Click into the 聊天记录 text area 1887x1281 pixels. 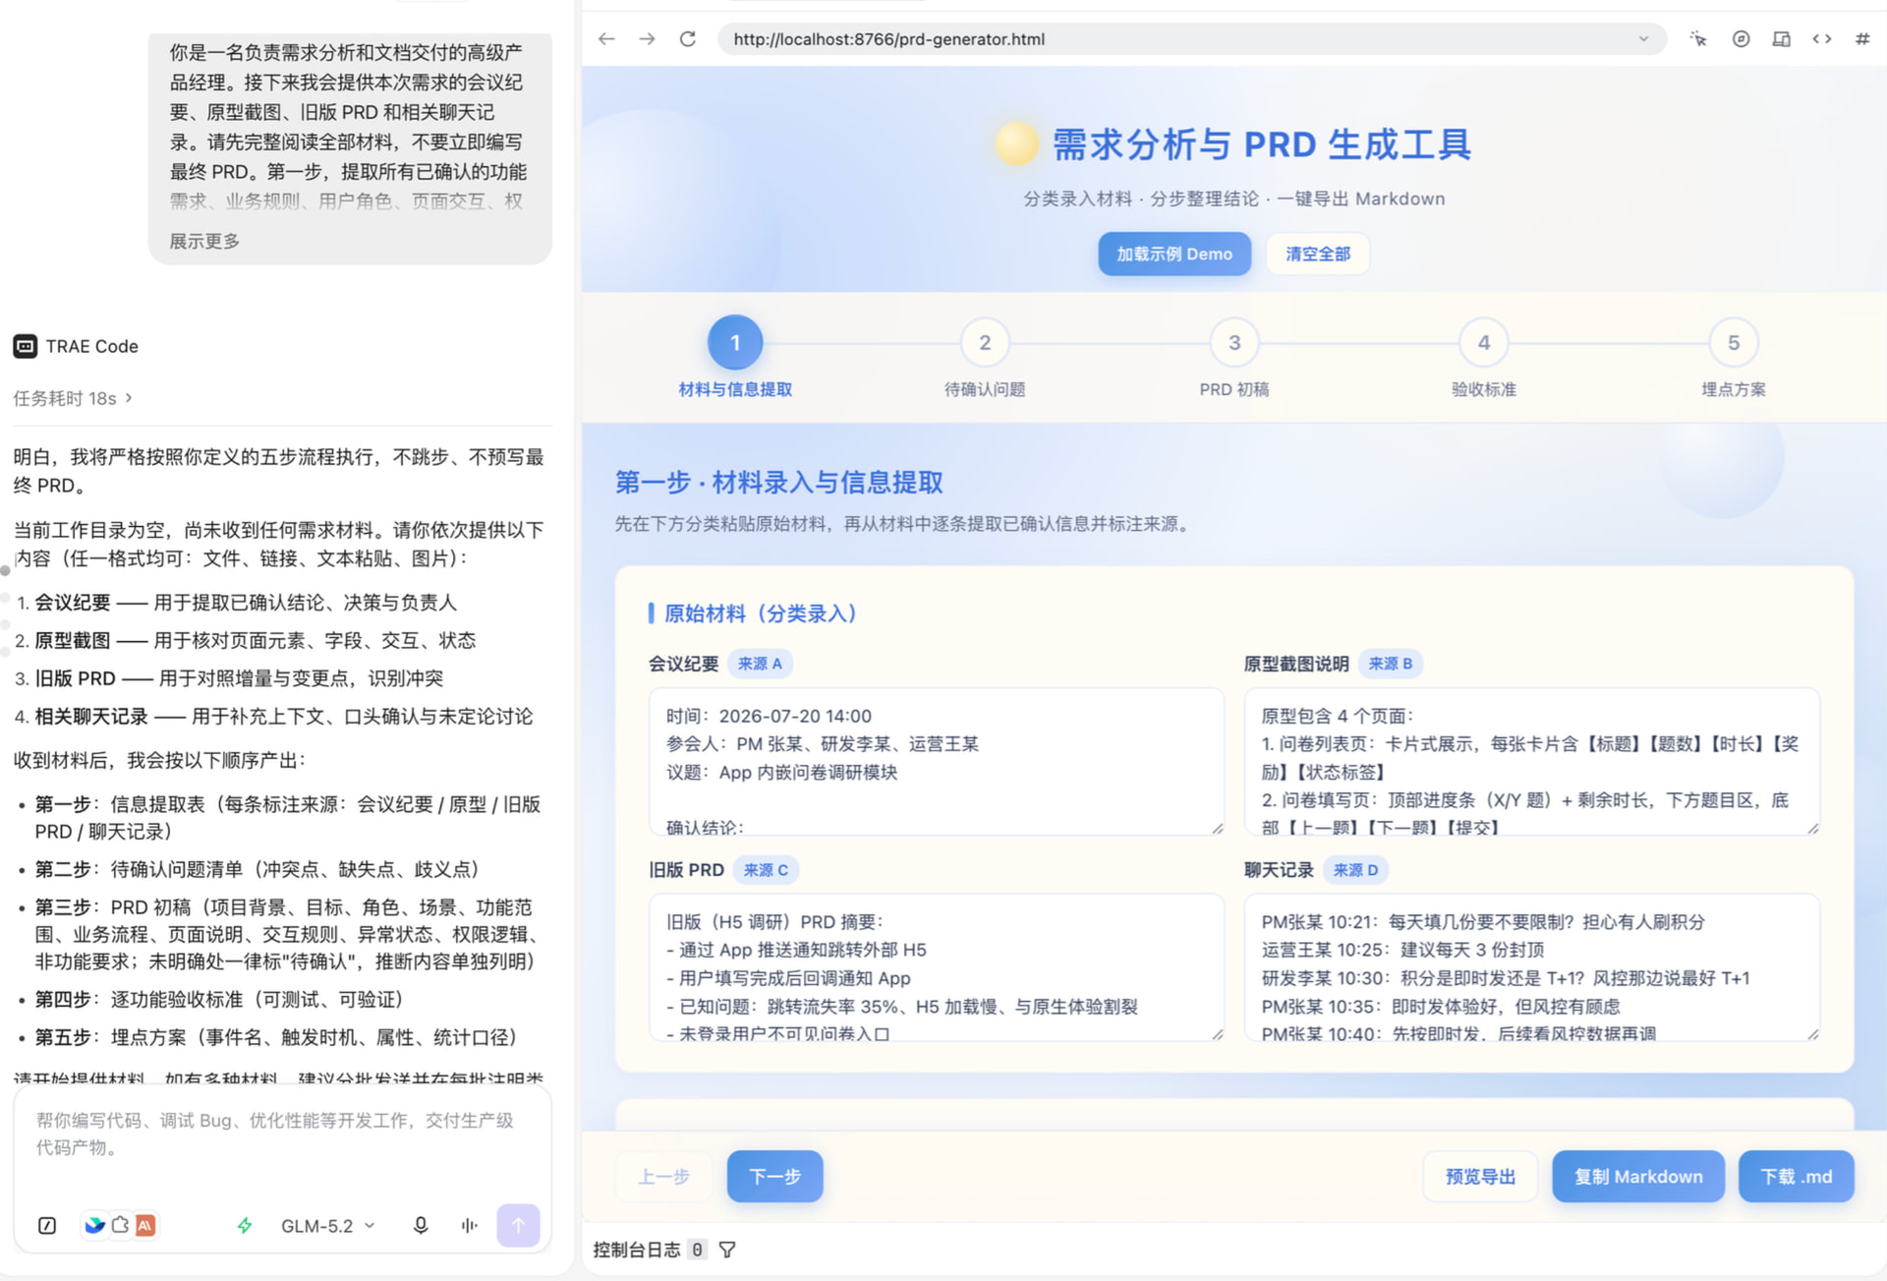click(1532, 967)
